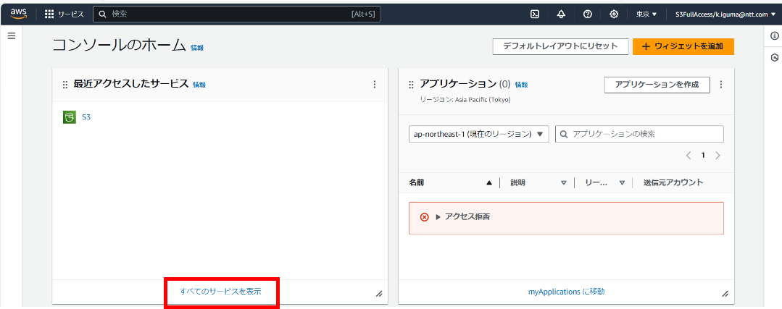Click the S3 service icon
The width and height of the screenshot is (782, 309).
pos(70,117)
